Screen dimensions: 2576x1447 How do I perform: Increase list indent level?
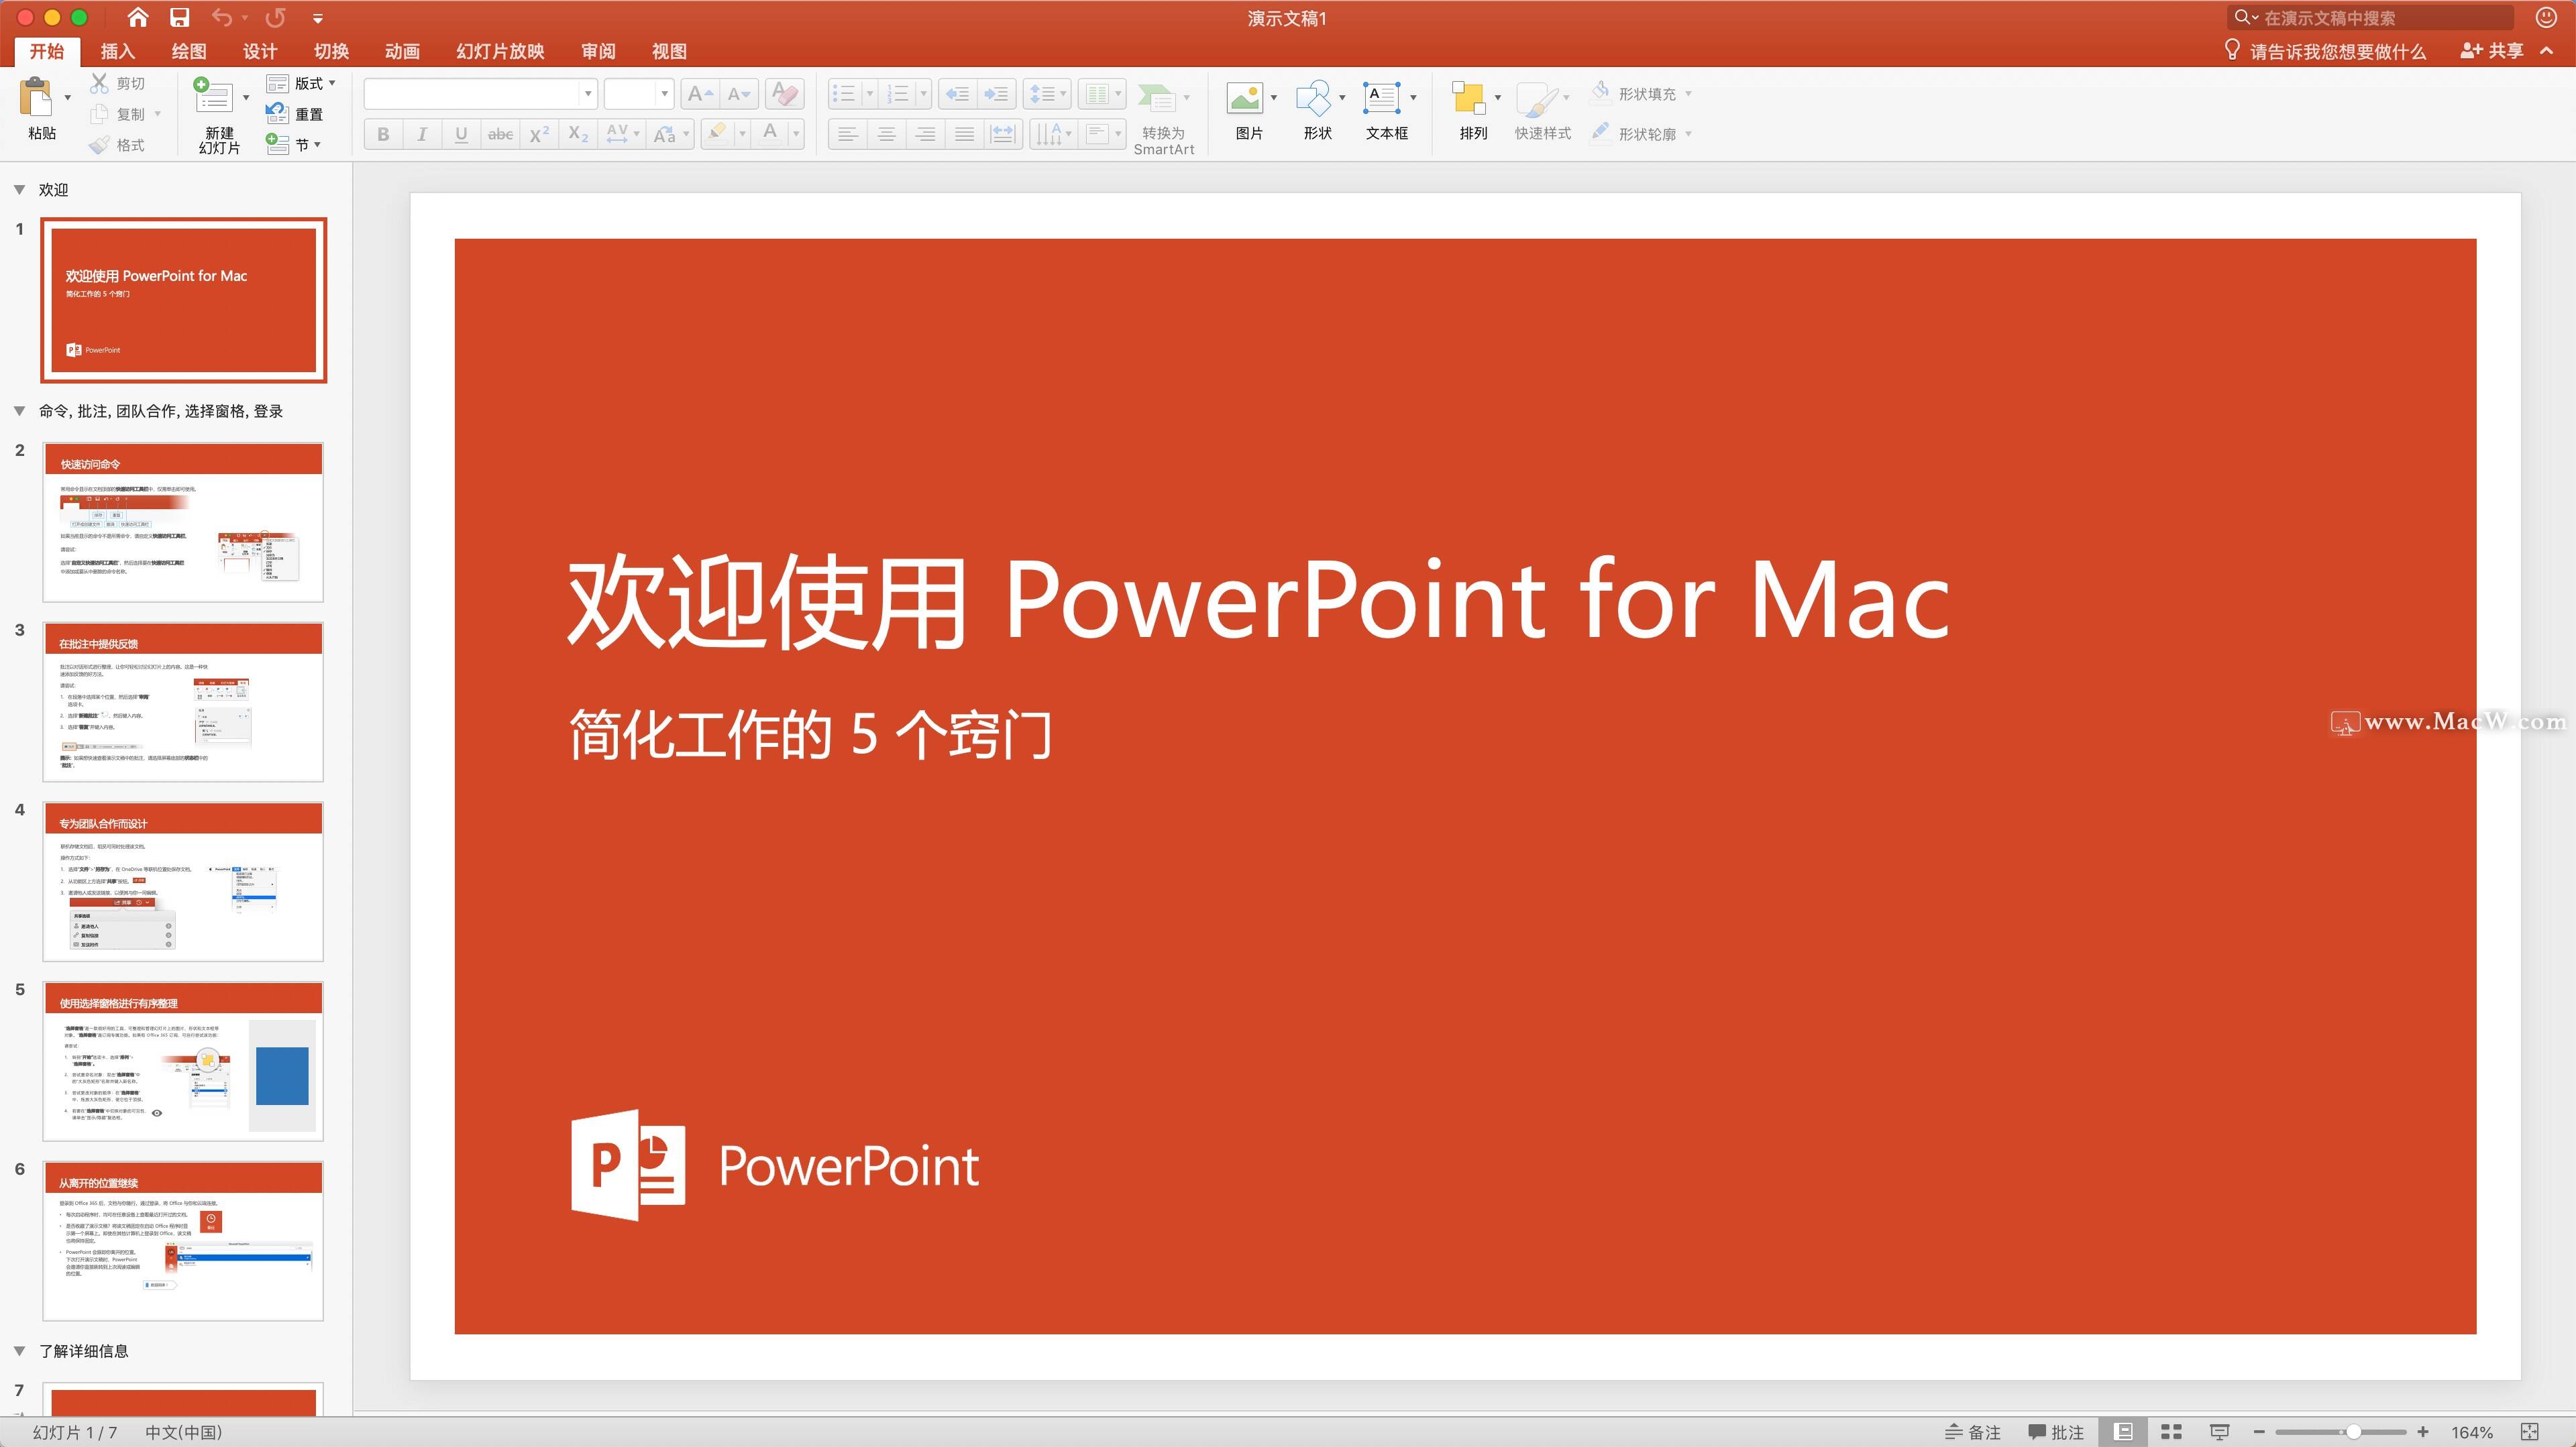[997, 94]
